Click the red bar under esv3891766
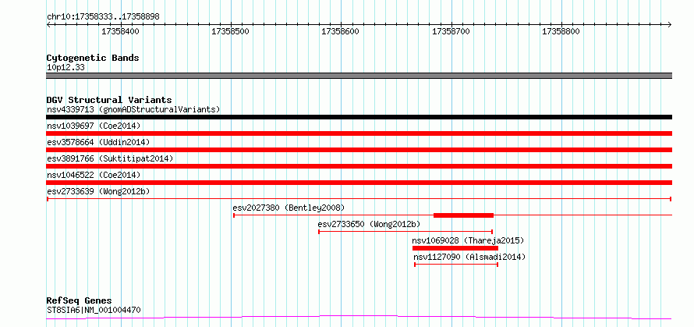Screen dimensions: 694x327 (359, 166)
